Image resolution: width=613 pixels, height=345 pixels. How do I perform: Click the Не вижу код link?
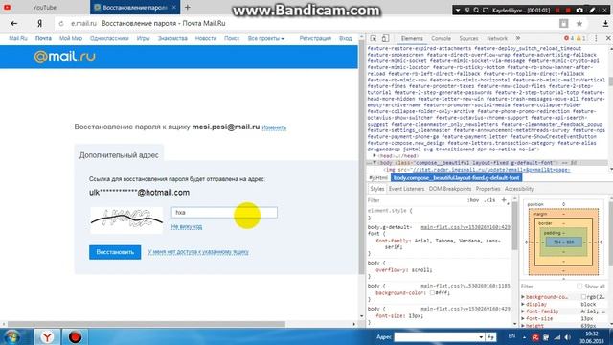click(187, 226)
